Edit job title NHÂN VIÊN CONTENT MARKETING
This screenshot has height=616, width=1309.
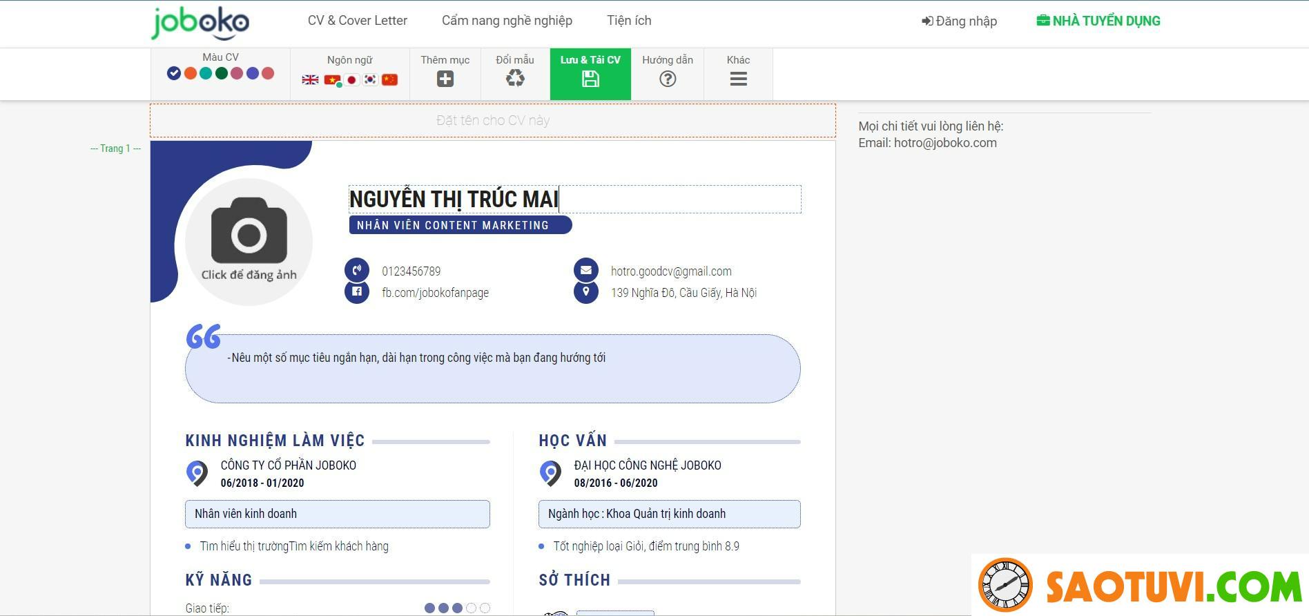460,225
